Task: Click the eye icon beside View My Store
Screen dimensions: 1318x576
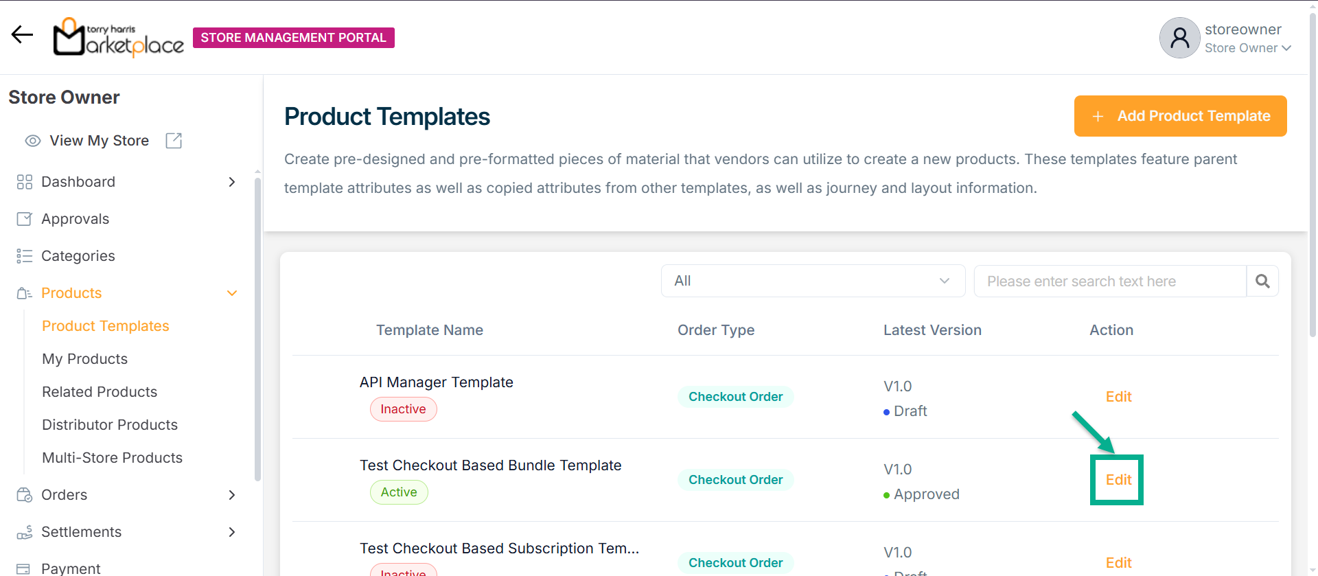Action: tap(33, 141)
